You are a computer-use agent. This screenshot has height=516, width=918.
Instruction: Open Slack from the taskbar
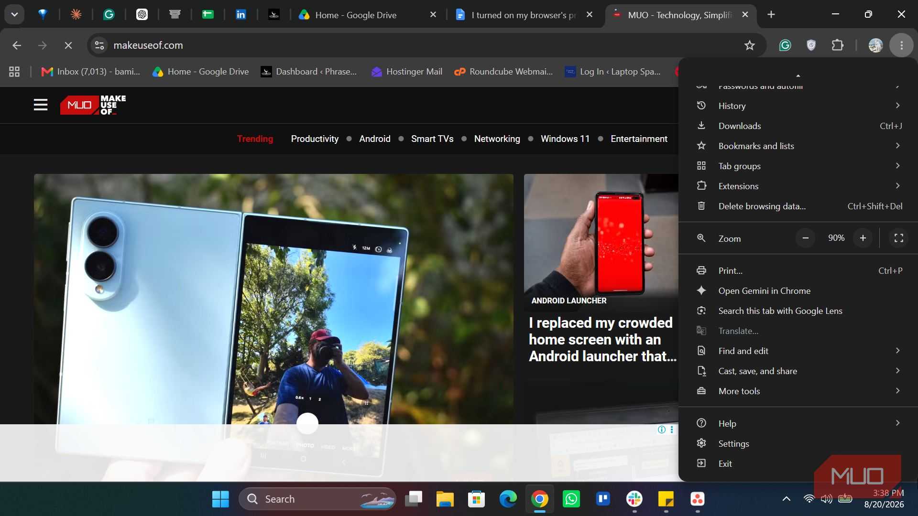634,499
